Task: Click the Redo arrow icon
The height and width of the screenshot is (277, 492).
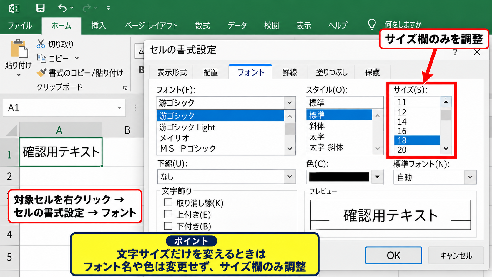Action: 87,8
